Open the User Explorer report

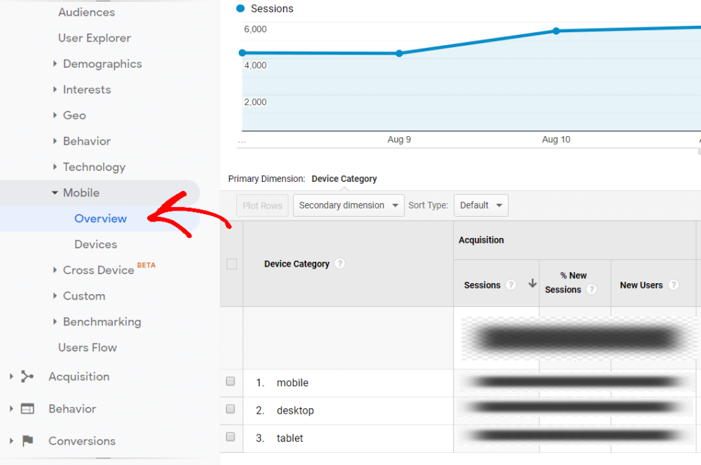pos(94,38)
